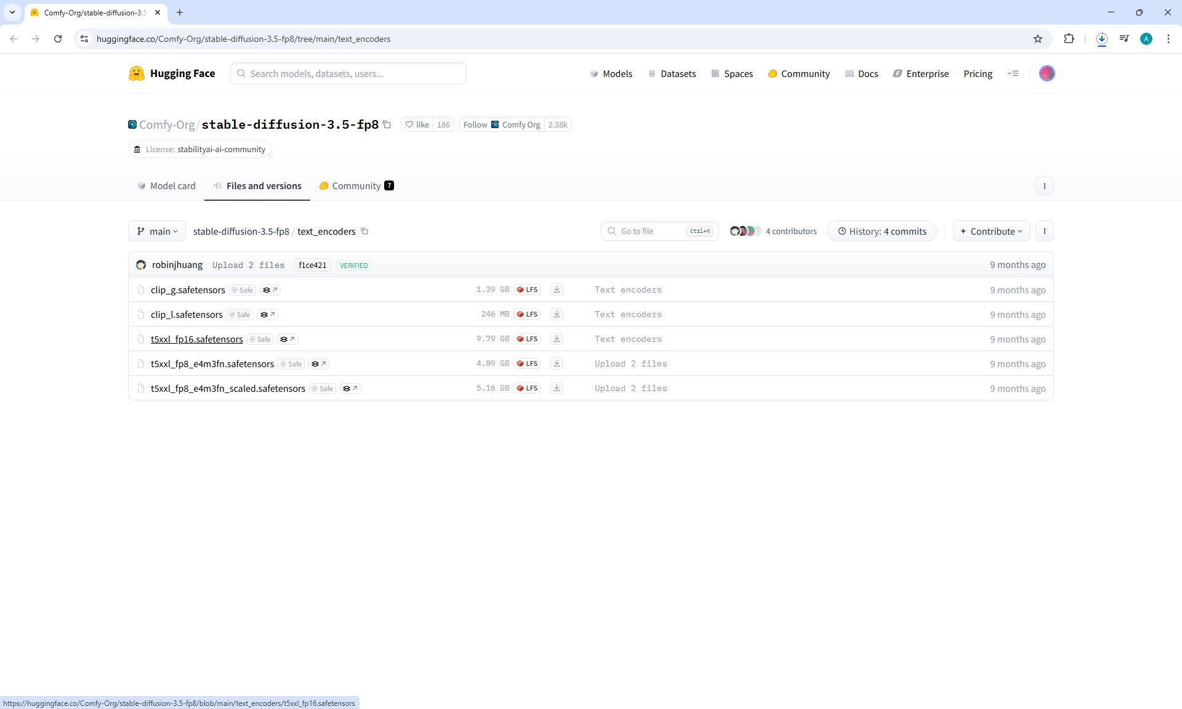Follow the Comfy Org organization
This screenshot has width=1182, height=709.
coord(475,124)
